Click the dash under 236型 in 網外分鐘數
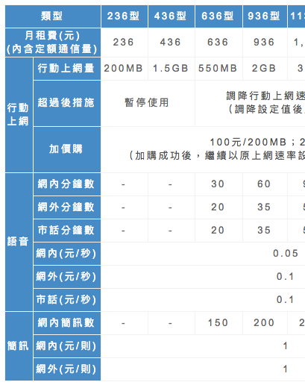This screenshot has height=388, width=305. pyautogui.click(x=123, y=207)
